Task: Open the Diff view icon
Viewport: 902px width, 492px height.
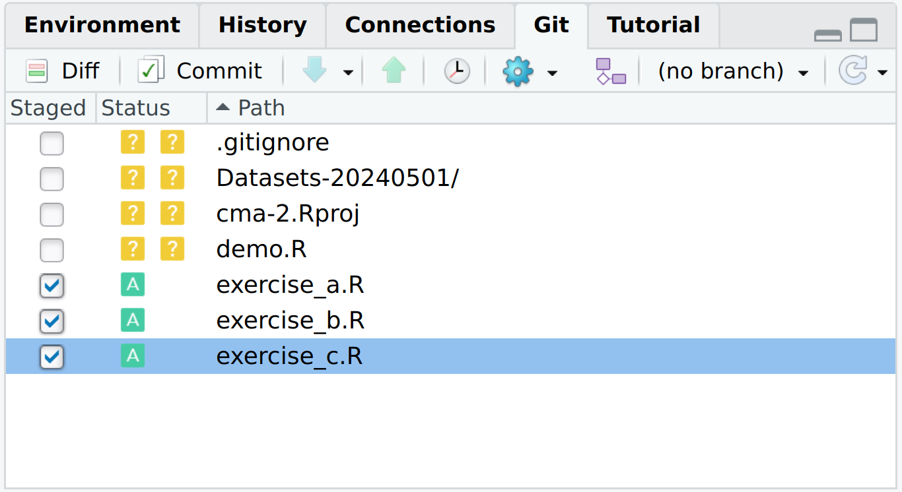Action: [37, 71]
